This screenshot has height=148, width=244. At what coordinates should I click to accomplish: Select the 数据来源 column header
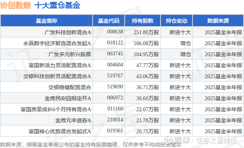click(218, 21)
